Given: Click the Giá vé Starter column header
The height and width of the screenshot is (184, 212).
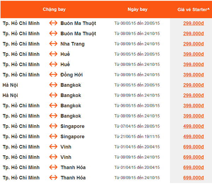Looking at the screenshot, I should [194, 10].
